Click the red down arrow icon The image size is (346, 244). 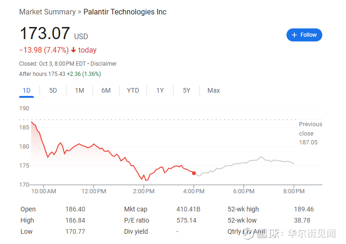(x=73, y=50)
